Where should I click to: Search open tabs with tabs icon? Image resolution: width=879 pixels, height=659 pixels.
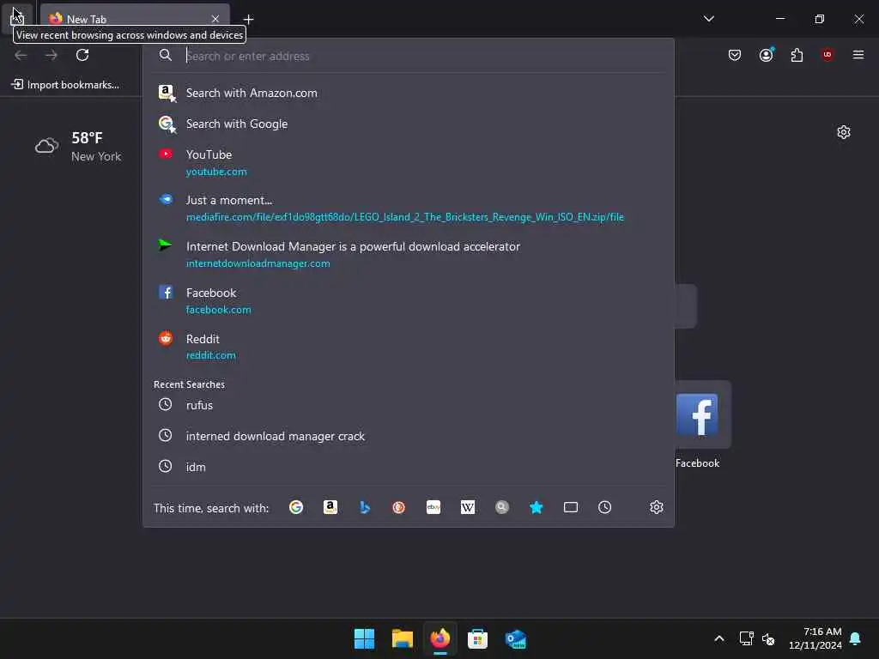[571, 508]
